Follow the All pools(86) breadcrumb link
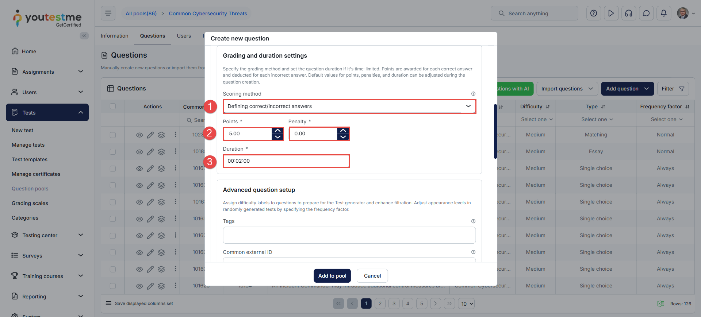 click(x=141, y=13)
